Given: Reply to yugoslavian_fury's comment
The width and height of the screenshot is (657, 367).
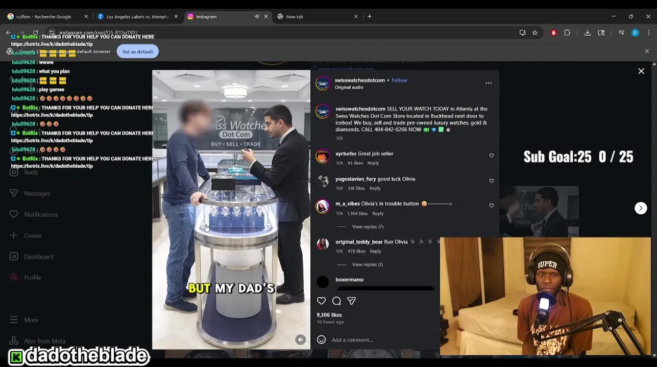Looking at the screenshot, I should tap(375, 189).
